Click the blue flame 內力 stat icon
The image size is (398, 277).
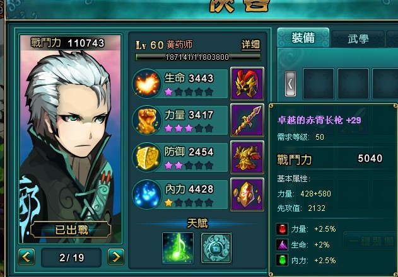click(147, 195)
